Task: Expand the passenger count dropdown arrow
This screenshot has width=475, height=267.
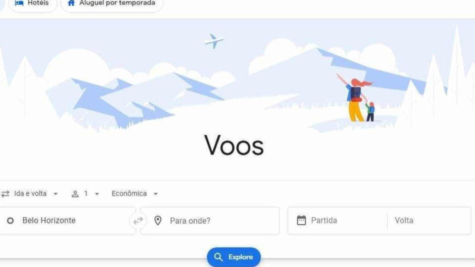Action: 97,194
